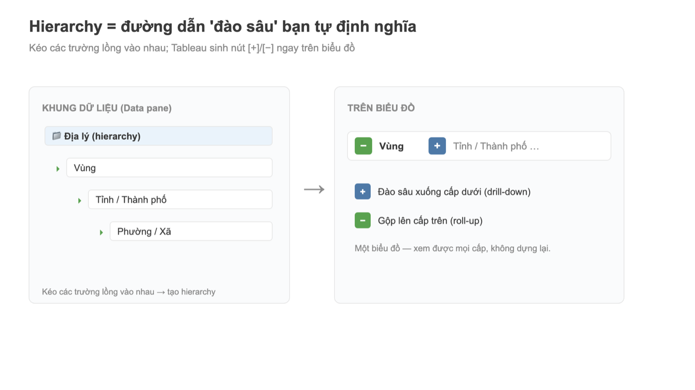
Task: Expand the triangle next to Tỉnh / Thành phố field
Action: pos(80,201)
